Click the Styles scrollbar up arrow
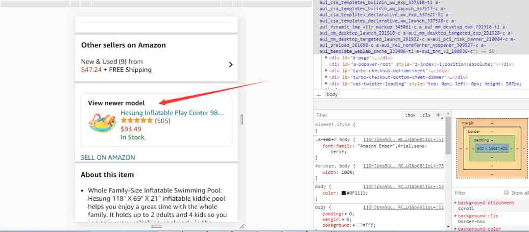The image size is (529, 232). point(448,114)
